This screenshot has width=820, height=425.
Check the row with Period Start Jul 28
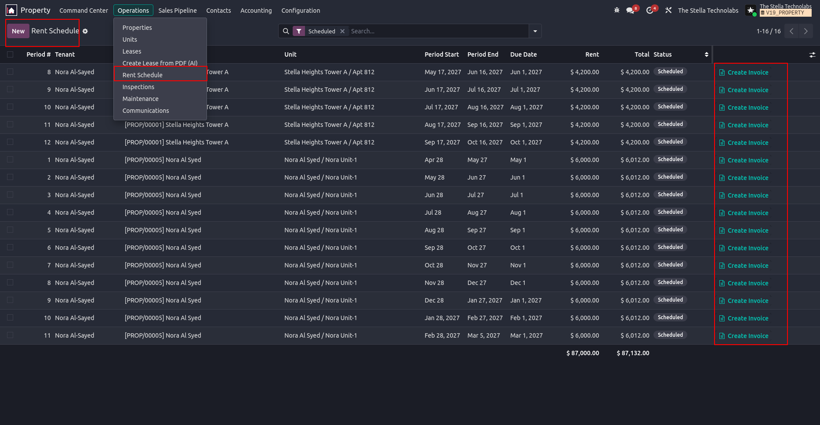10,212
